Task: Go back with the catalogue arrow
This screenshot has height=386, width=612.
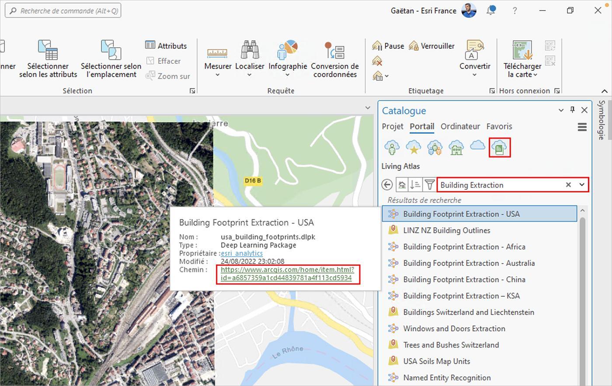Action: (x=387, y=185)
